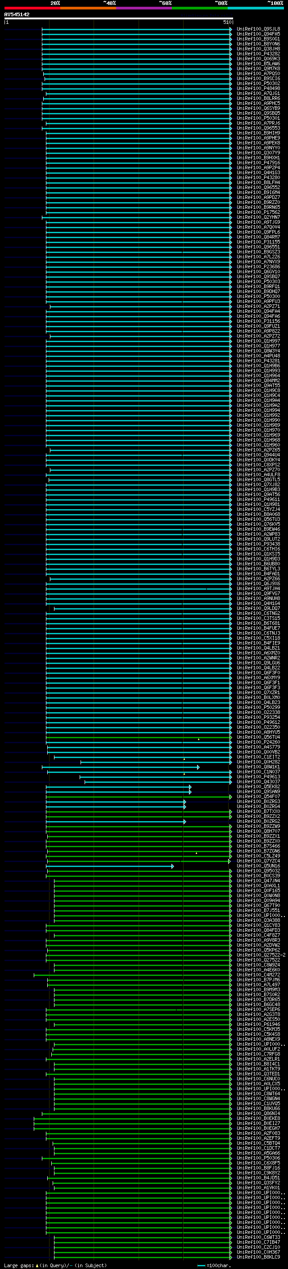The width and height of the screenshot is (288, 1269).
Task: Select hit label UniRef100_P31155
Action: [x=258, y=242]
